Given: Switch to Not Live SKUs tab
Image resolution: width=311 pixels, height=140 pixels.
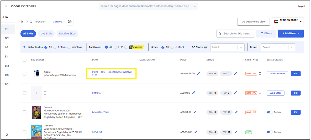Looking at the screenshot, I should 67,33.
